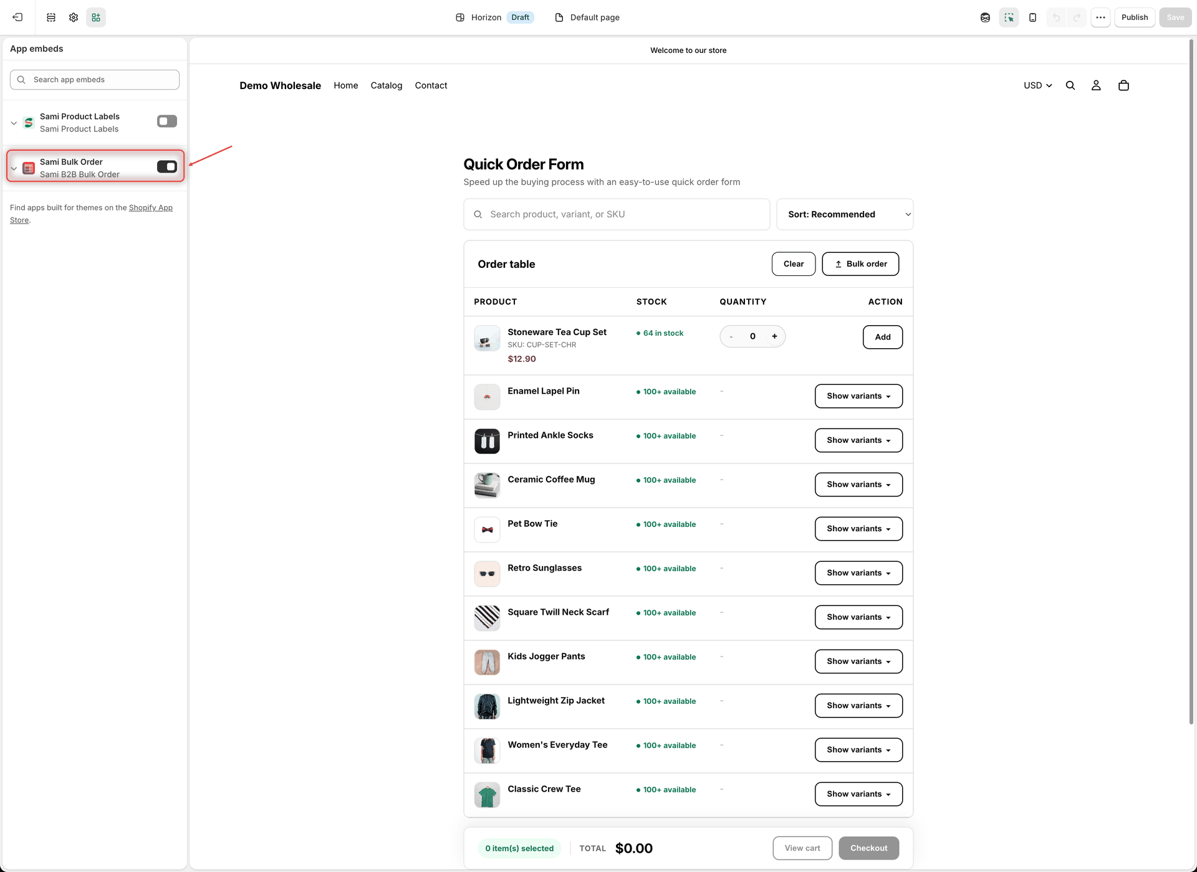Enable the Sami Product Labels toggle

tap(167, 121)
